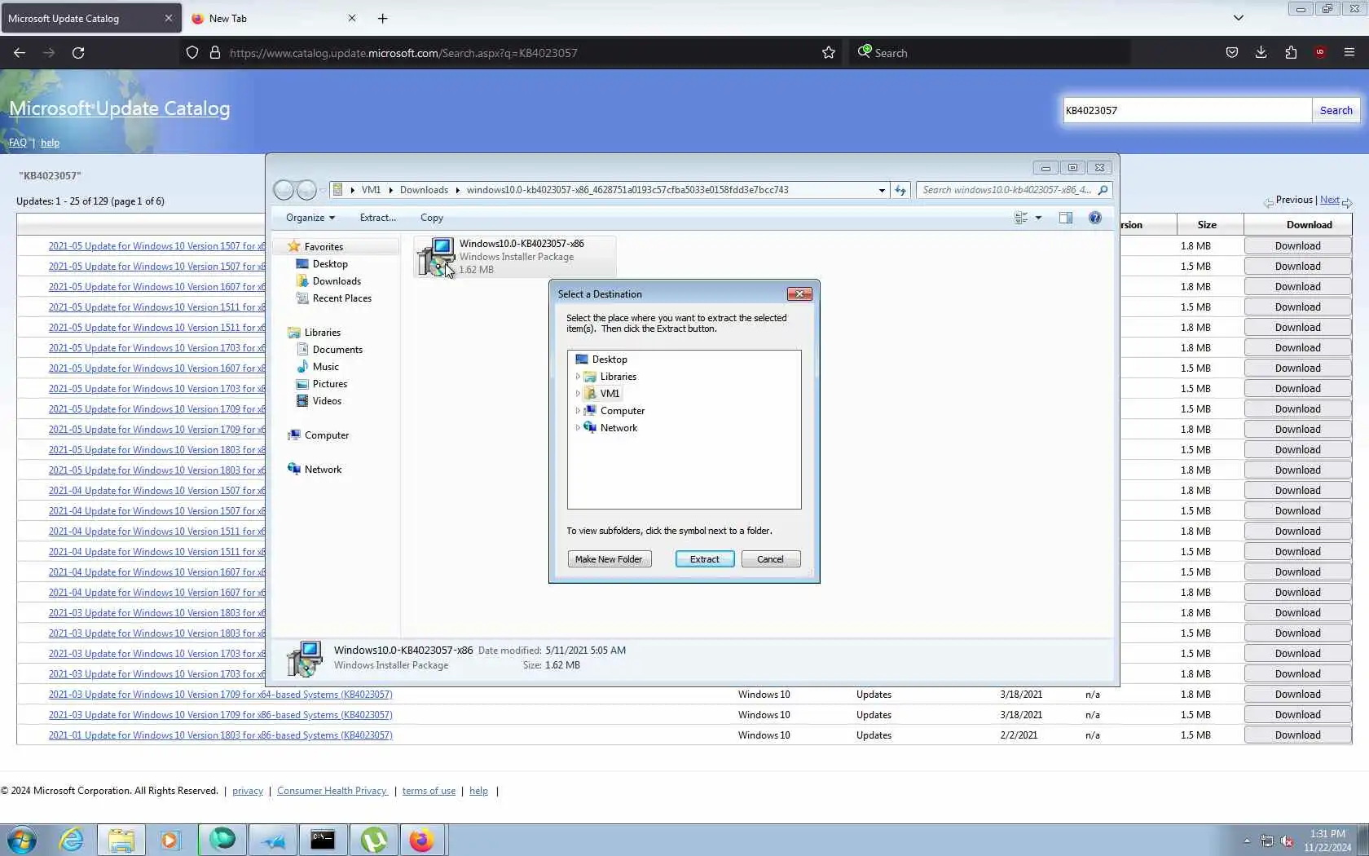Click Extract... in the Explorer toolbar

tap(378, 218)
